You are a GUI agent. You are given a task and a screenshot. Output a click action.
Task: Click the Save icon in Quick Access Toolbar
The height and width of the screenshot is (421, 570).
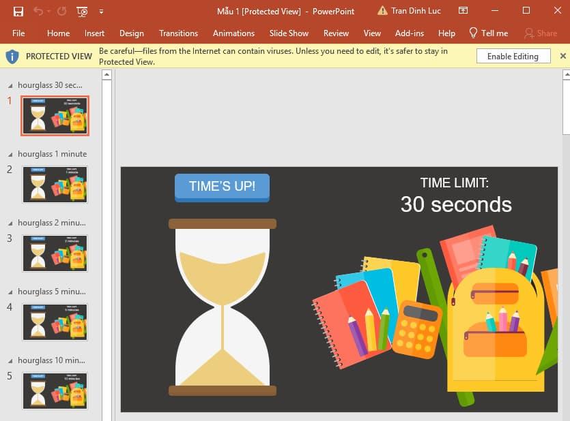[18, 11]
